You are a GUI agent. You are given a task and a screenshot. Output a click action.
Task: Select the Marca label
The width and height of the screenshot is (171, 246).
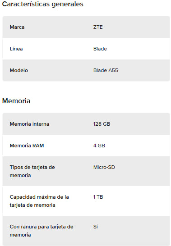click(x=17, y=27)
